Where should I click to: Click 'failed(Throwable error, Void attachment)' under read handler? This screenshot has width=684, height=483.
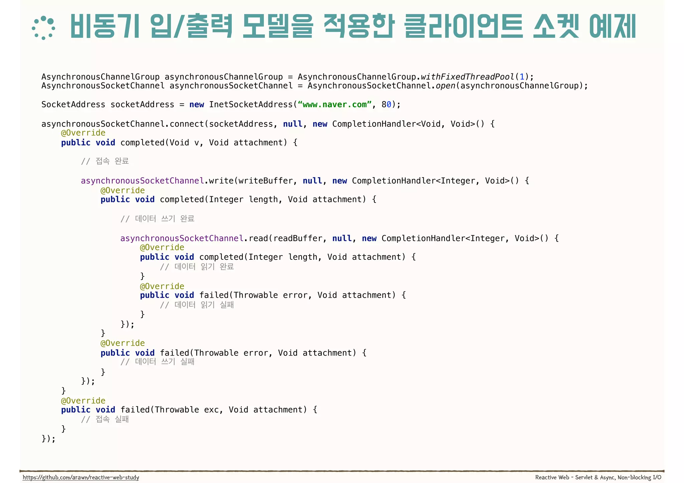coord(273,295)
